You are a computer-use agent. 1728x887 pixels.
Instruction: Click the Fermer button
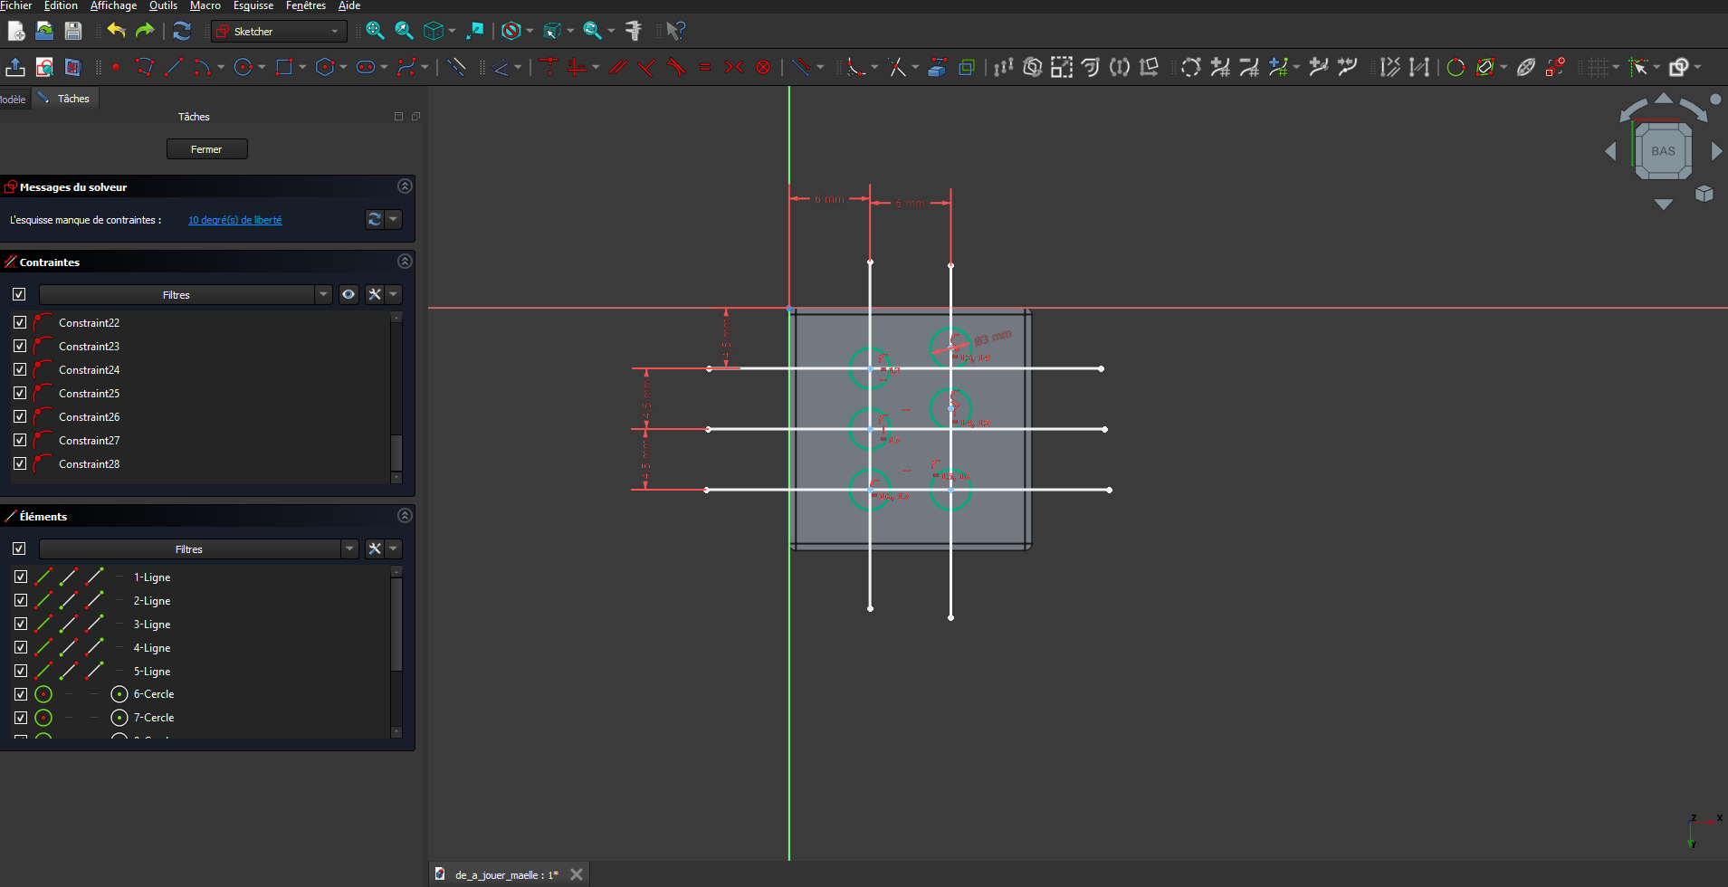point(206,149)
